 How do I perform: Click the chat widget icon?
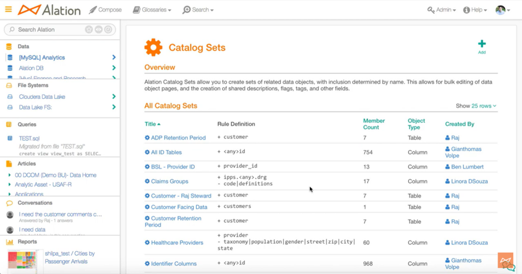click(x=506, y=262)
